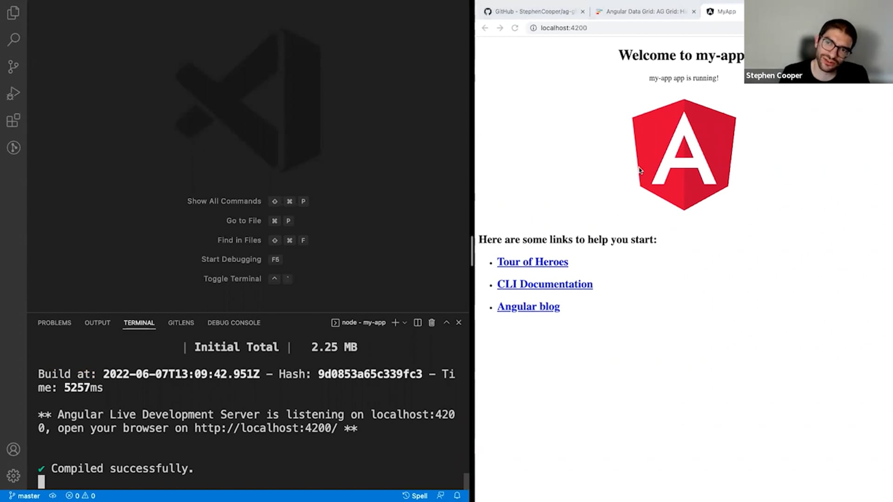
Task: Toggle the Spell checker status item
Action: (x=415, y=495)
